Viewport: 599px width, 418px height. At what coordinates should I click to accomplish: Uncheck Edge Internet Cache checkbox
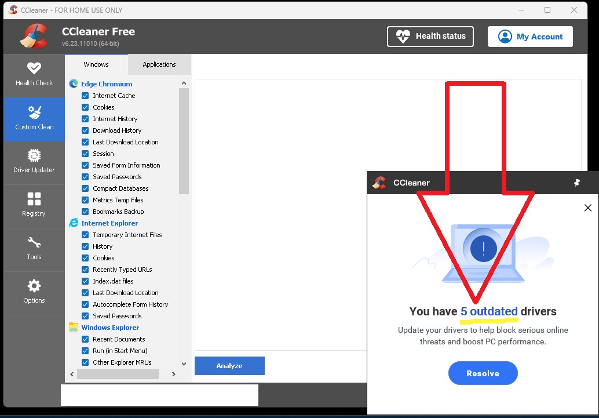click(85, 96)
